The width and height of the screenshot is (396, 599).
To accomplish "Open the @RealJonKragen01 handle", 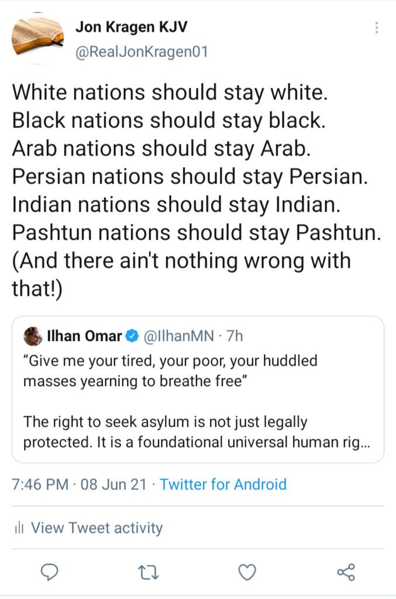I will (x=142, y=52).
